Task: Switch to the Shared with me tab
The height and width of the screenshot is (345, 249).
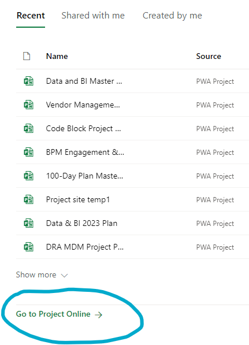Action: [x=93, y=16]
